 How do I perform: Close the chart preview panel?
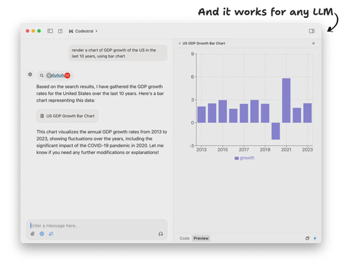tap(314, 43)
